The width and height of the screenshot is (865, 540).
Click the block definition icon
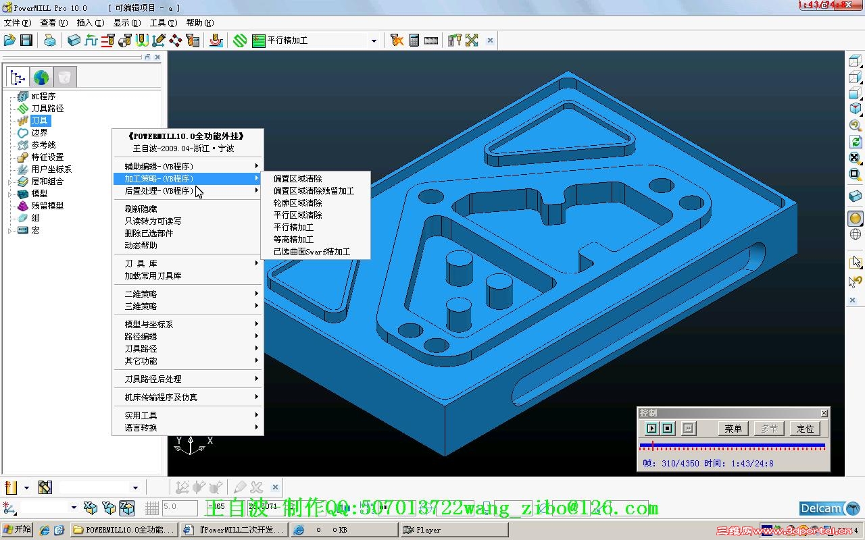click(74, 40)
